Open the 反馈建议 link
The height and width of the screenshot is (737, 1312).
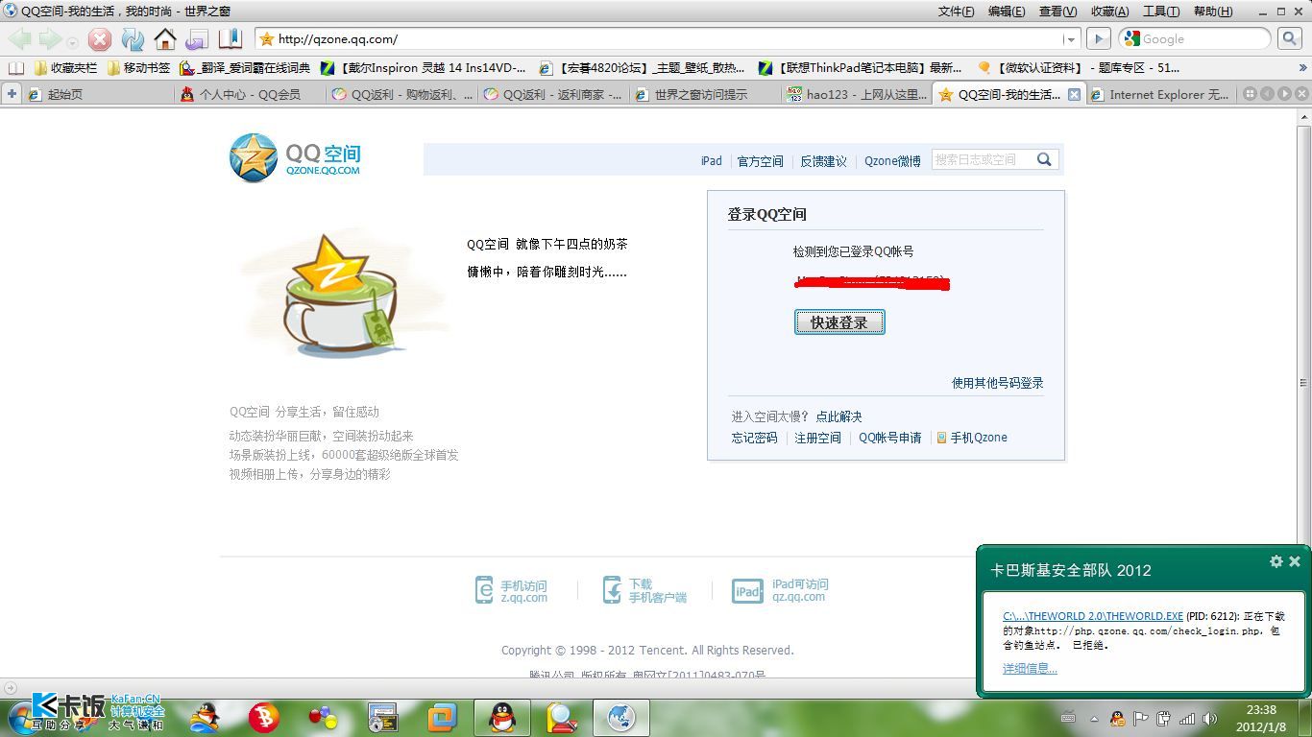point(823,161)
